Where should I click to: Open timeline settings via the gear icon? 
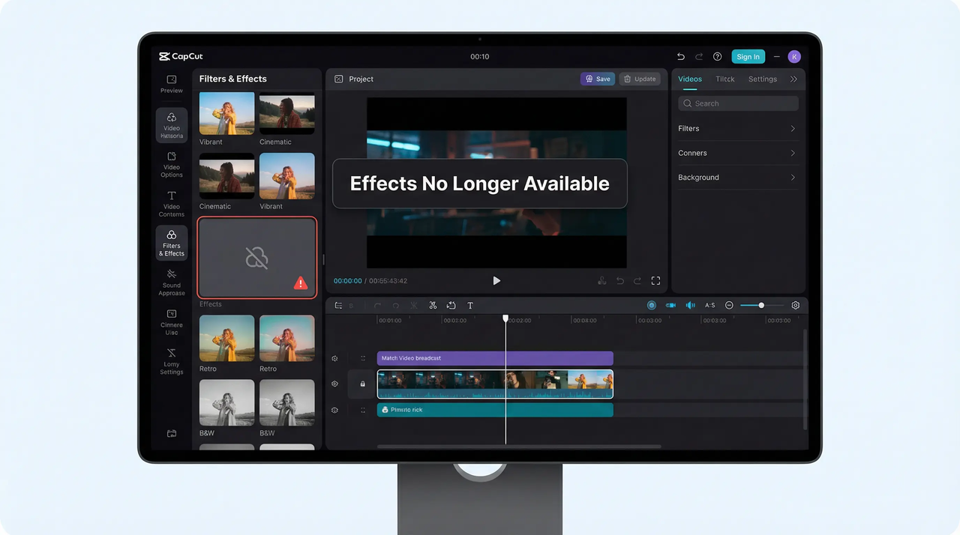click(795, 305)
